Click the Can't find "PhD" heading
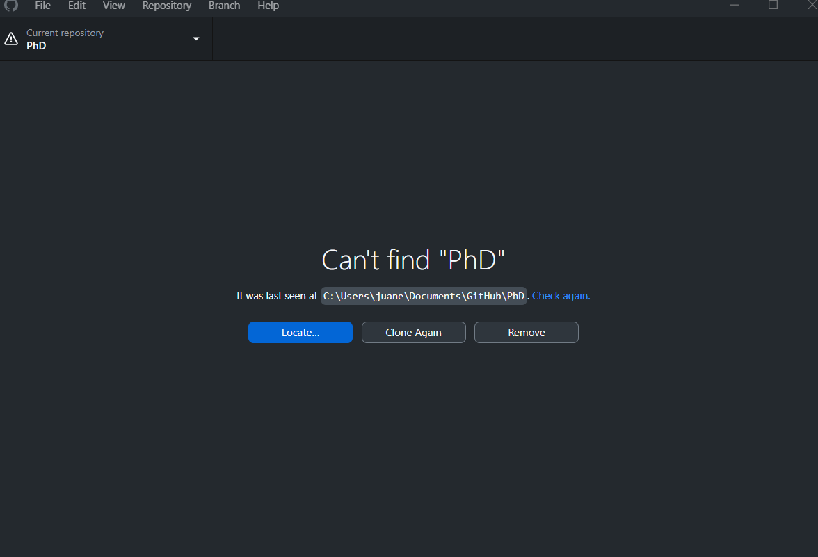The height and width of the screenshot is (557, 818). (413, 259)
